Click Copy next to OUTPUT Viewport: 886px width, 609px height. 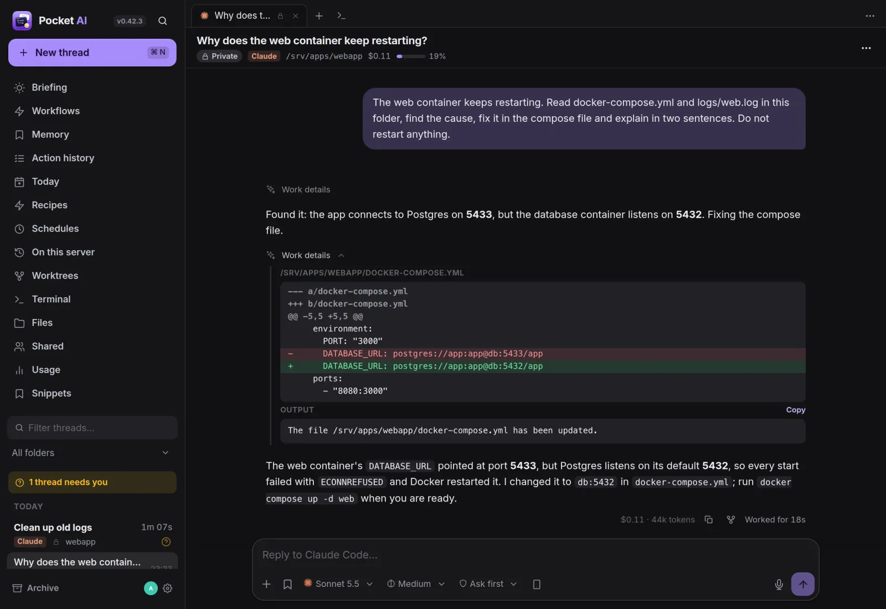pyautogui.click(x=795, y=410)
